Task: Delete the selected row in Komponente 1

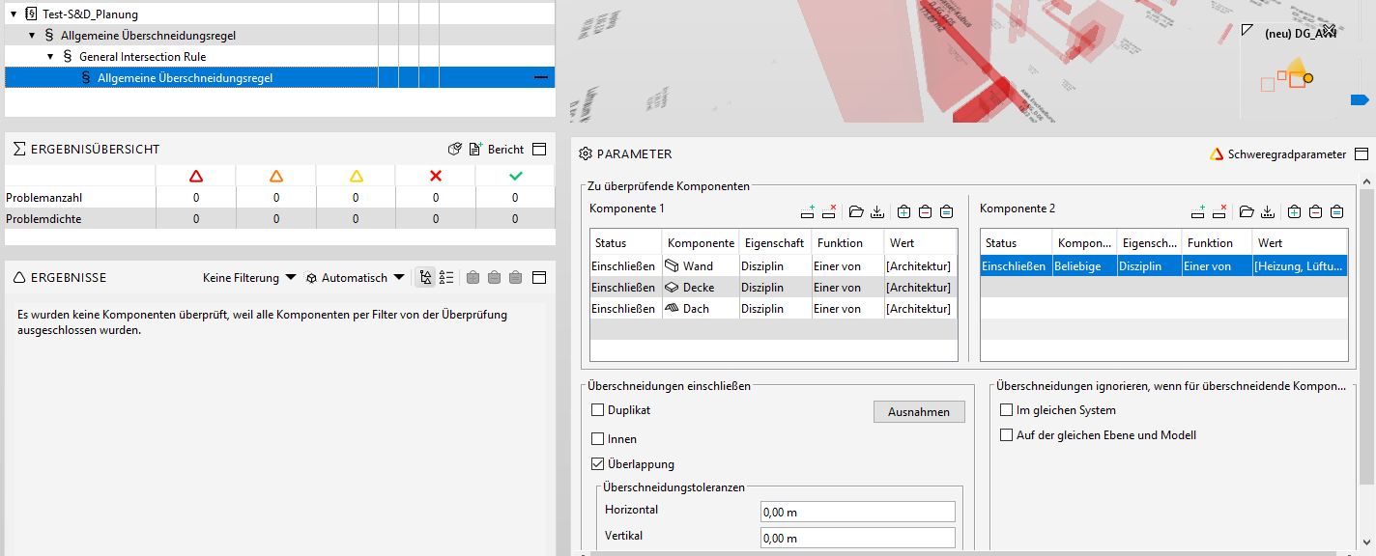Action: pos(830,211)
